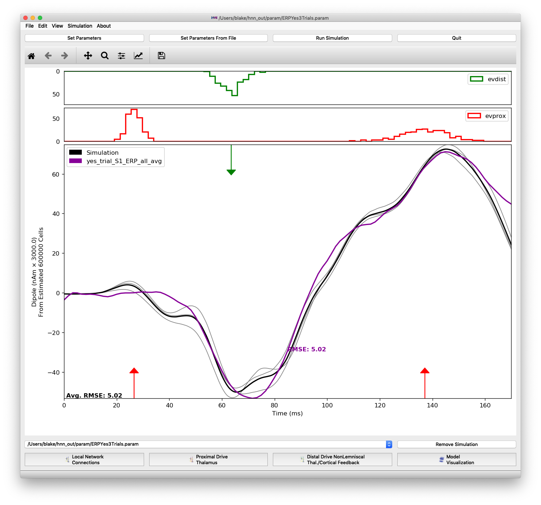Open the File menu
The width and height of the screenshot is (541, 505).
[x=29, y=26]
